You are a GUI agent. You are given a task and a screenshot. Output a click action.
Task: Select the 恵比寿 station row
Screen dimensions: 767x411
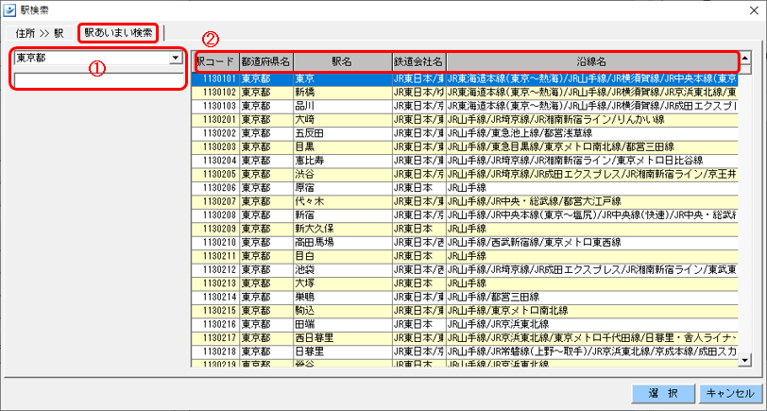[x=464, y=160]
